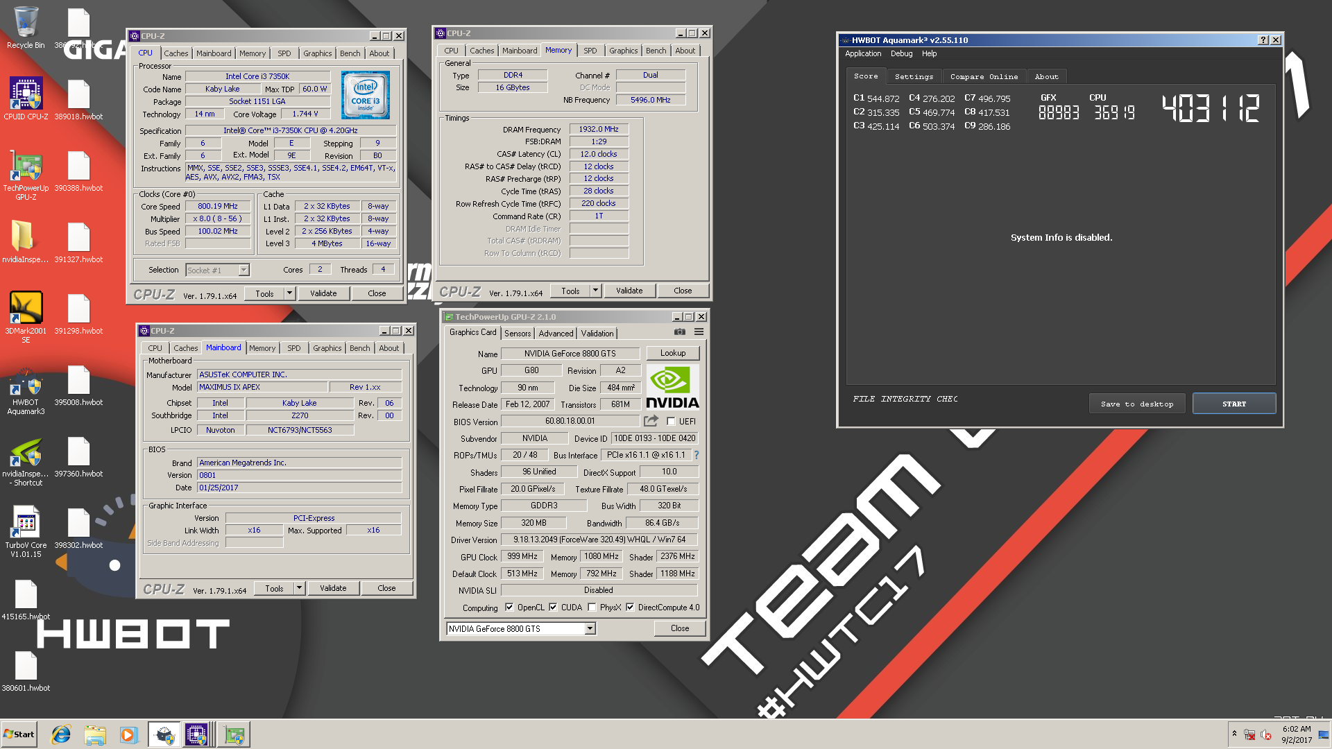Toggle the OpenCL checkbox in GPU-Z
The image size is (1332, 749).
509,608
